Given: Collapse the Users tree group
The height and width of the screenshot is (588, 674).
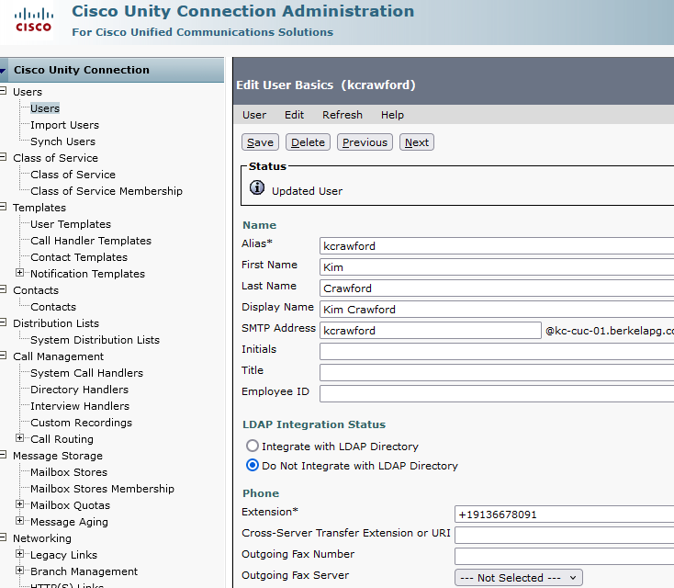Looking at the screenshot, I should pyautogui.click(x=3, y=91).
